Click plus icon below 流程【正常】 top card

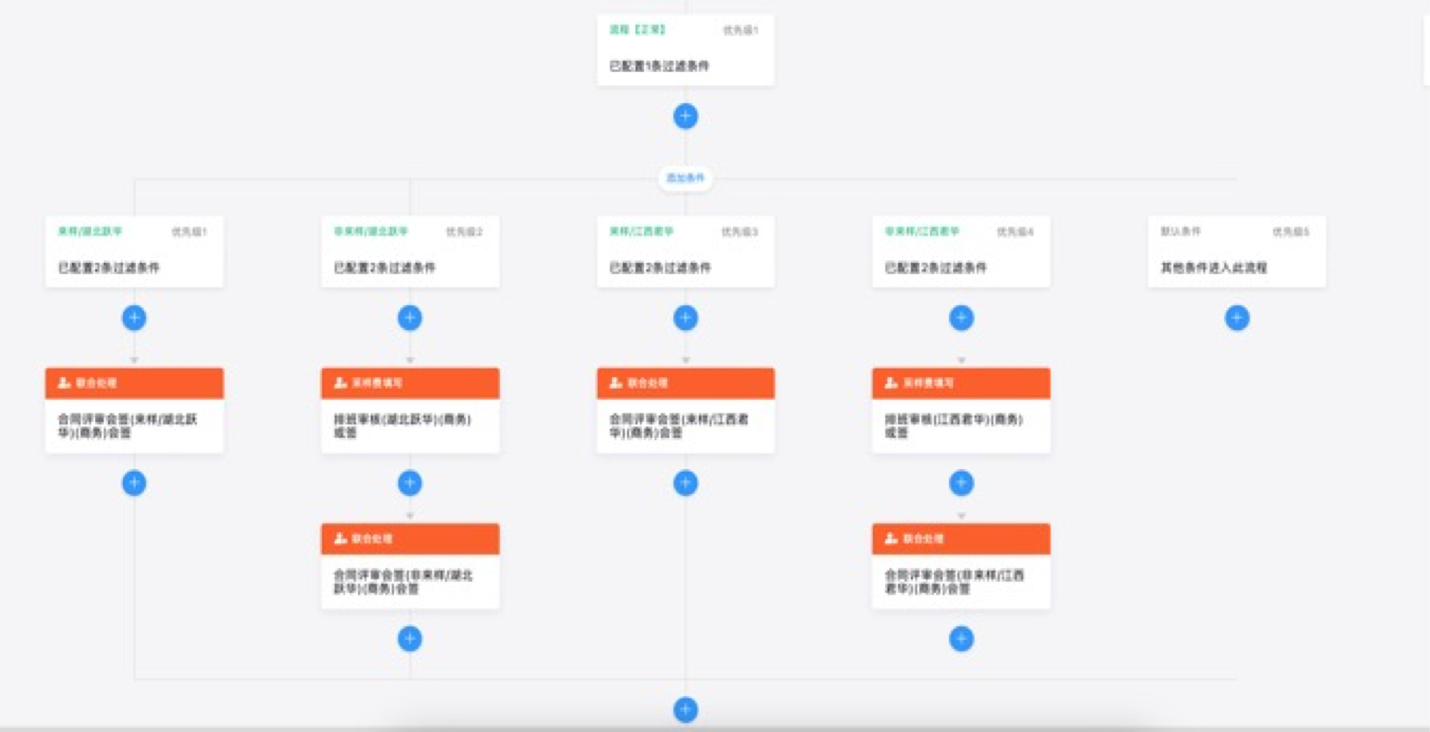(x=685, y=116)
